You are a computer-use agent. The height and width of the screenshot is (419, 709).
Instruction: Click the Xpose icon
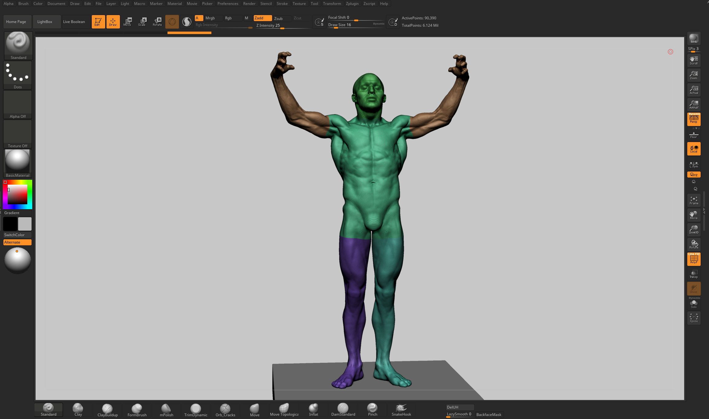[x=694, y=318]
